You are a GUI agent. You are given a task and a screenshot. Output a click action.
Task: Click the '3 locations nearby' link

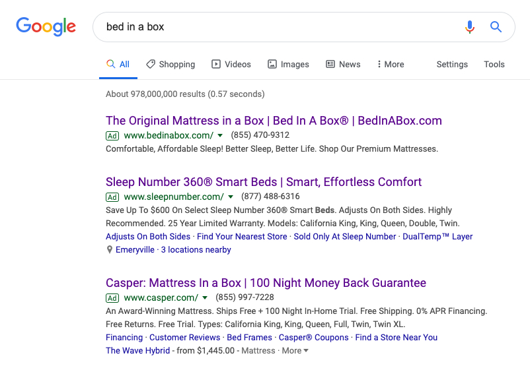[x=196, y=250]
